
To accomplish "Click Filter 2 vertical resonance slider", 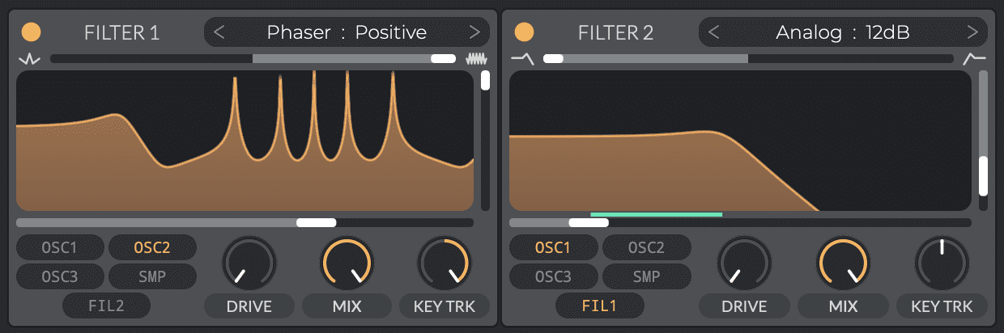I will click(x=983, y=141).
